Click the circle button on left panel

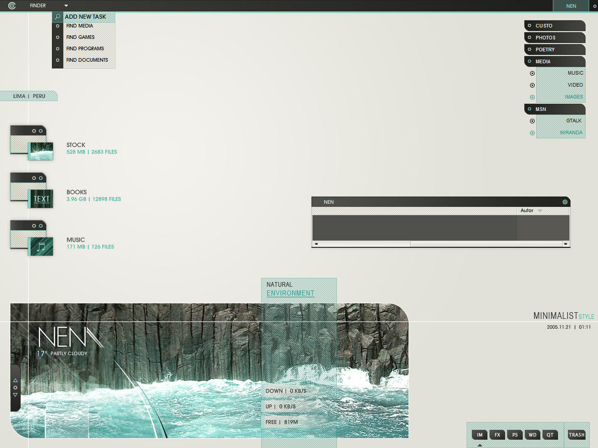click(15, 387)
